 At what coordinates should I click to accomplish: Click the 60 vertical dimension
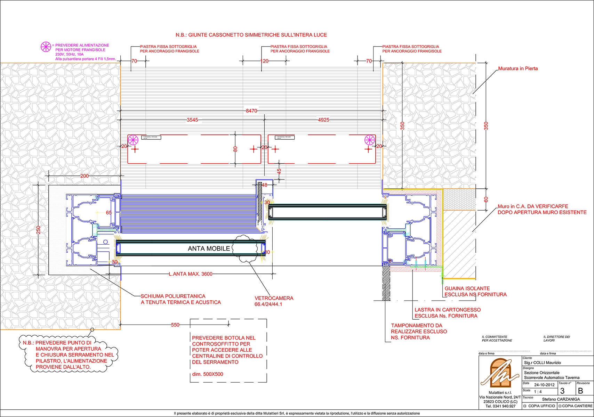[x=486, y=199]
